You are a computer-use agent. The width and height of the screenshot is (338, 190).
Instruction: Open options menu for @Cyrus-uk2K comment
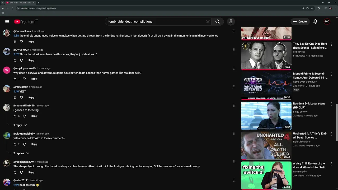pyautogui.click(x=234, y=50)
